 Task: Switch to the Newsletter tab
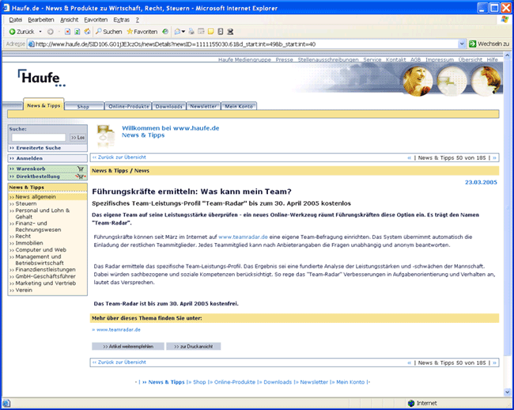tap(203, 107)
